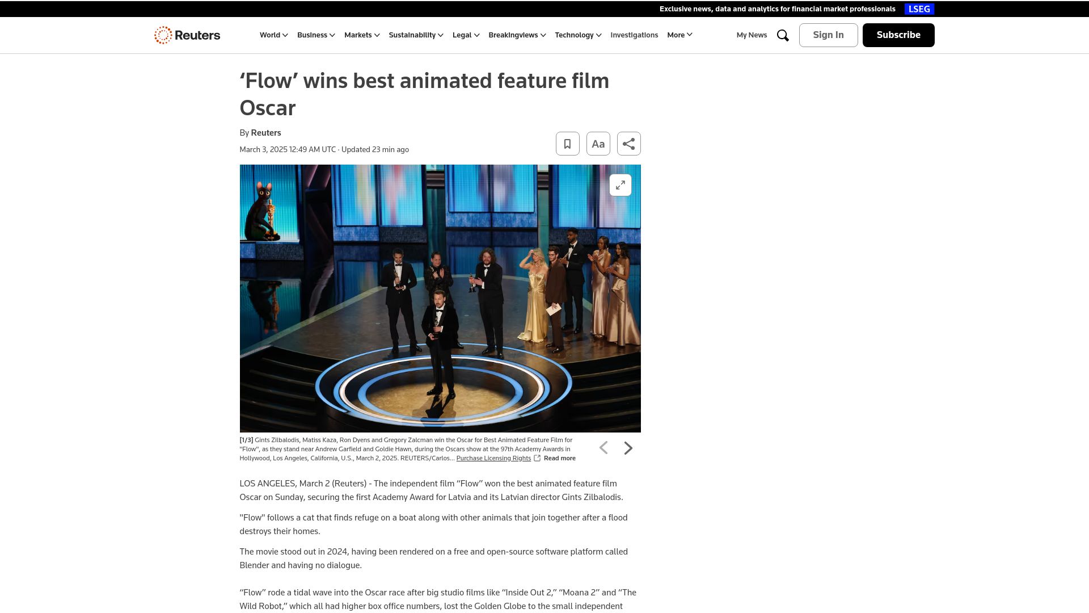Click Read more on the photo caption

coord(559,459)
